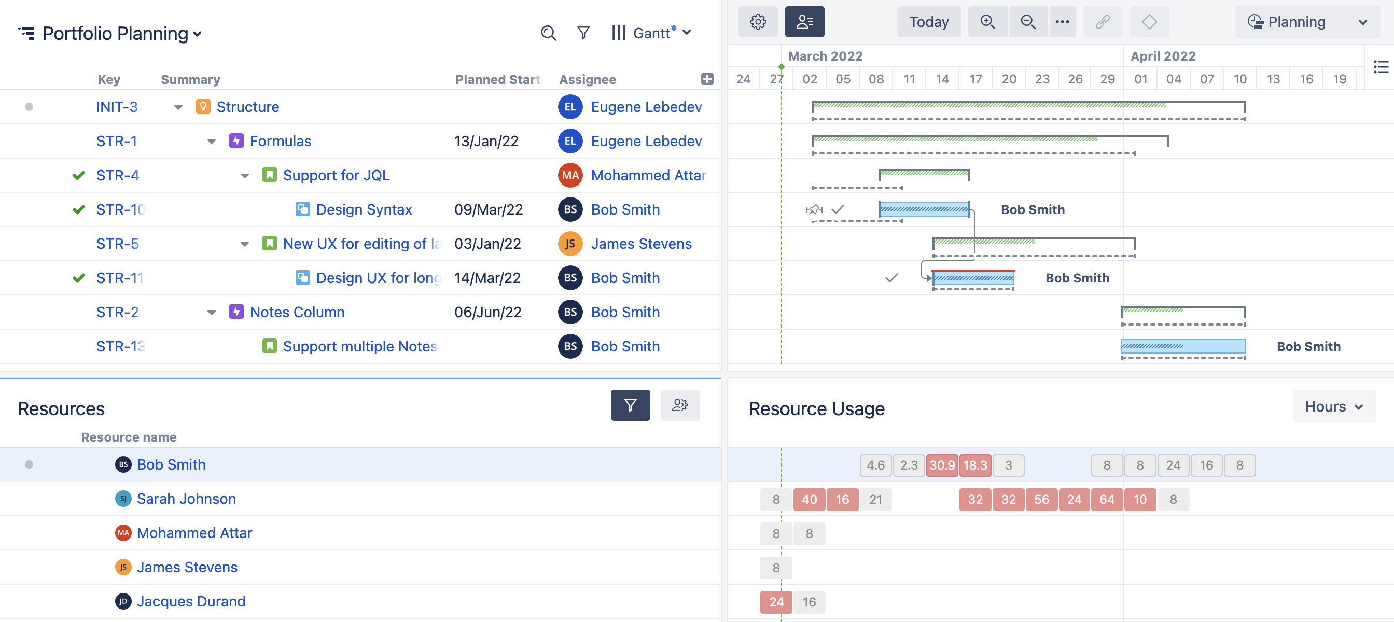
Task: Add a milestone with the diamond icon
Action: 1149,22
